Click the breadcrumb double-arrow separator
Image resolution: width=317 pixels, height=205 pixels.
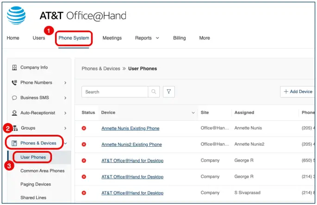[124, 68]
